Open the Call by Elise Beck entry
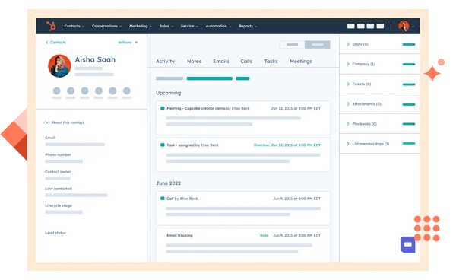456x280 pixels. 243,208
